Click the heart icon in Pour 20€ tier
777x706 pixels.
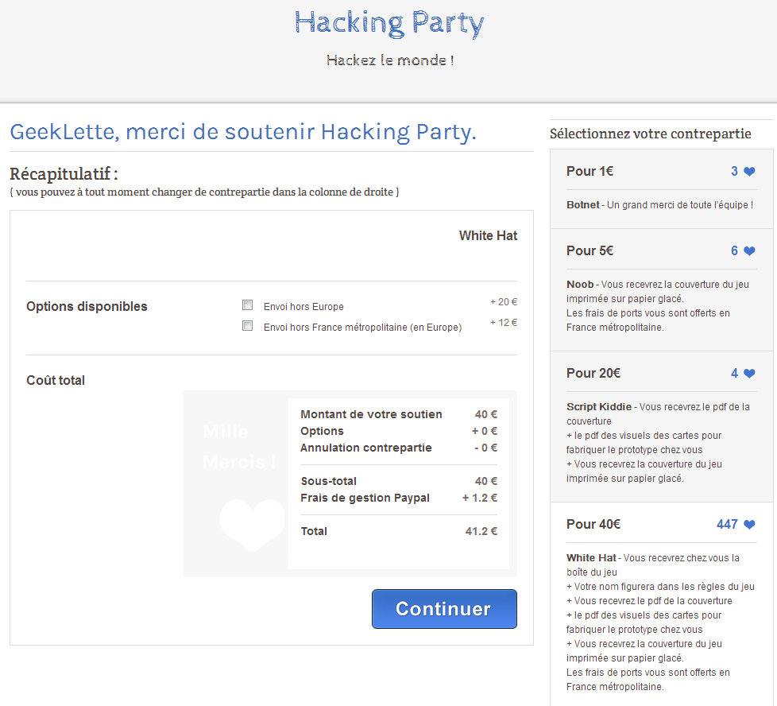point(748,374)
